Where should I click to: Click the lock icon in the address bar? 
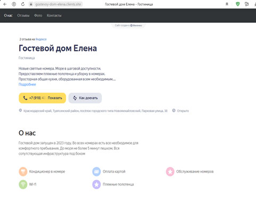click(31, 4)
